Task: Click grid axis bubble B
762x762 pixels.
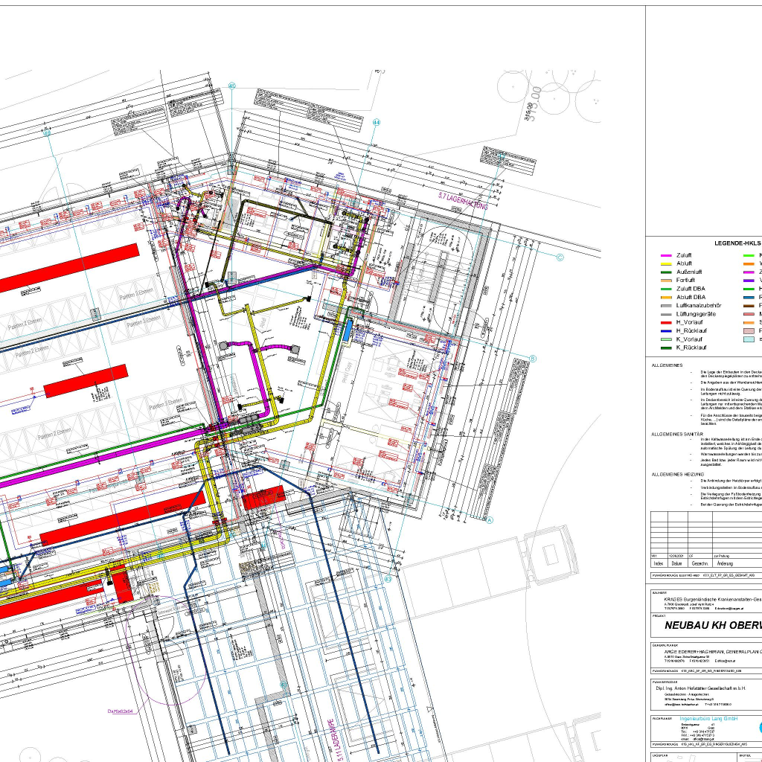Action: (x=532, y=358)
